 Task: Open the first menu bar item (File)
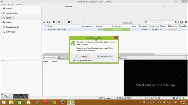coord(4,5)
